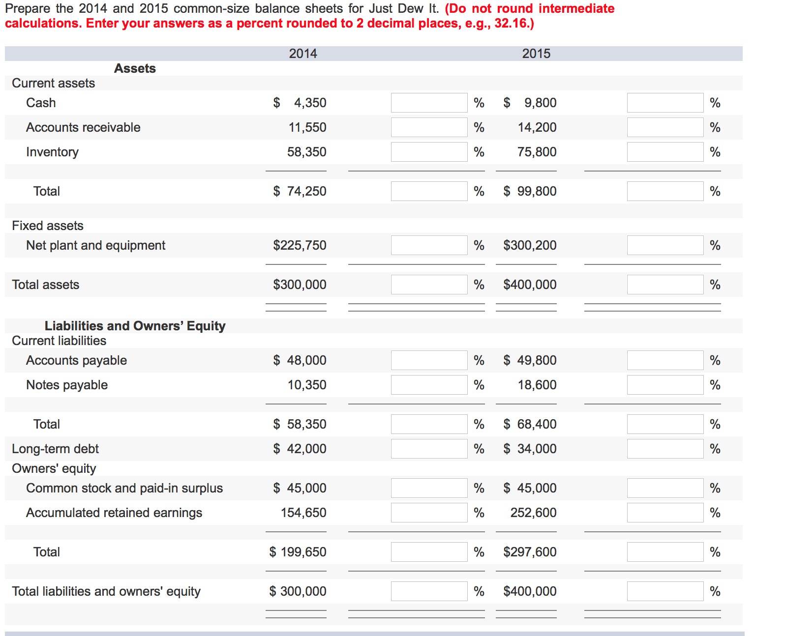Click 2014 Accumulated retained earnings percent field
Screen dimensions: 785x636
coord(429,513)
